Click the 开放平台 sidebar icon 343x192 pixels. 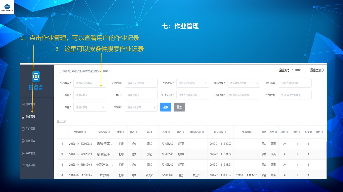coord(23,165)
